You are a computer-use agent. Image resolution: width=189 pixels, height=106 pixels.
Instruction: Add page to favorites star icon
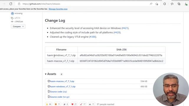(x=157, y=4)
